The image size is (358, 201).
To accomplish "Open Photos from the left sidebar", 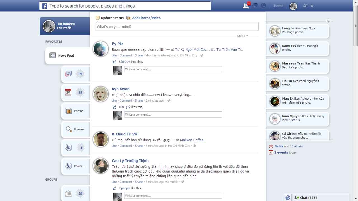I will (x=75, y=111).
